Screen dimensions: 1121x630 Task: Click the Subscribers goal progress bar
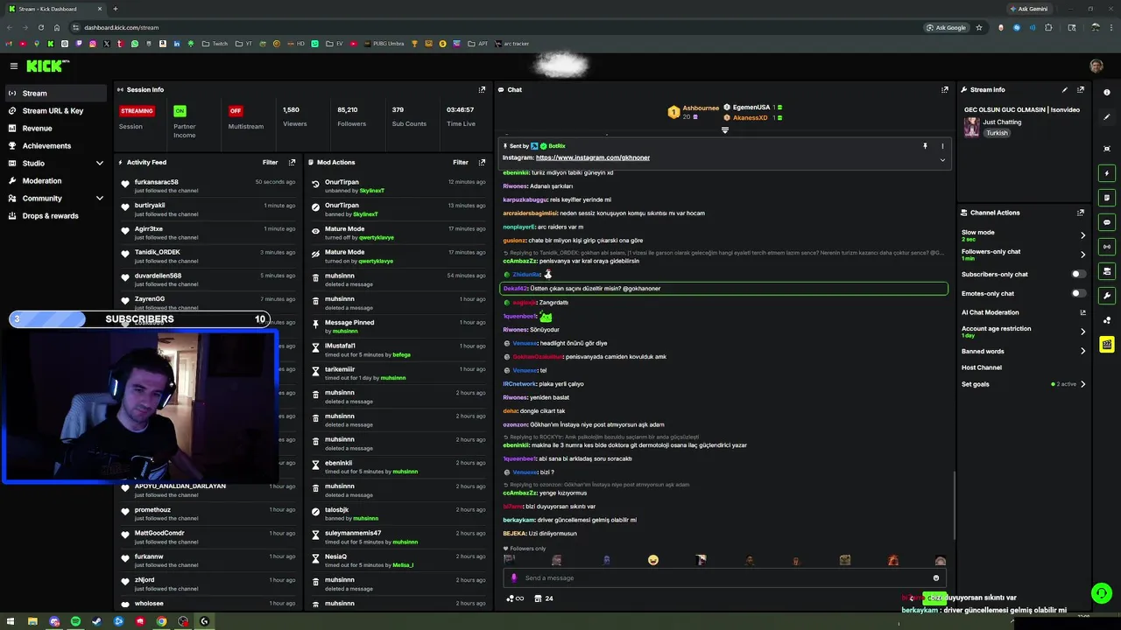[x=139, y=319]
